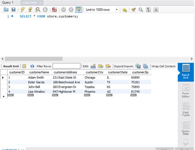Execute statement under cursor lightning icon

[30, 9]
